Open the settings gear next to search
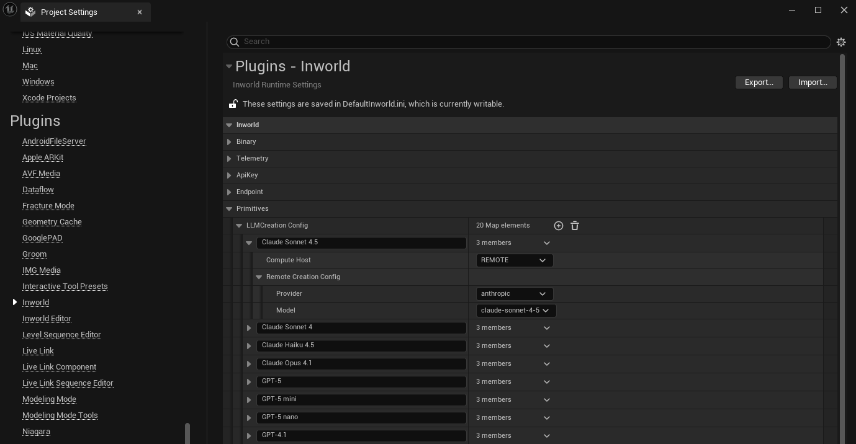The height and width of the screenshot is (444, 856). coord(841,42)
